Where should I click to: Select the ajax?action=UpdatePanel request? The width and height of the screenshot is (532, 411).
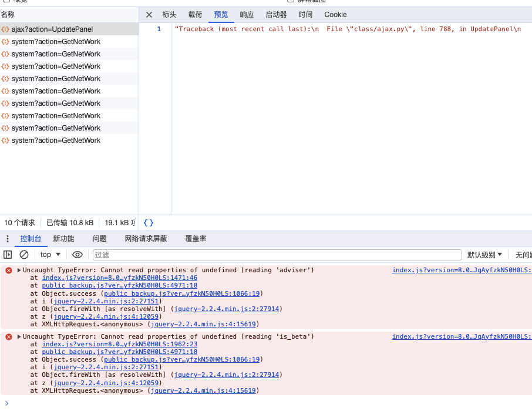pyautogui.click(x=69, y=29)
